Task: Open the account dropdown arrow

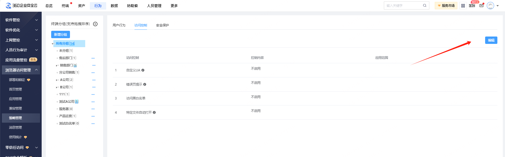Action: 498,5
